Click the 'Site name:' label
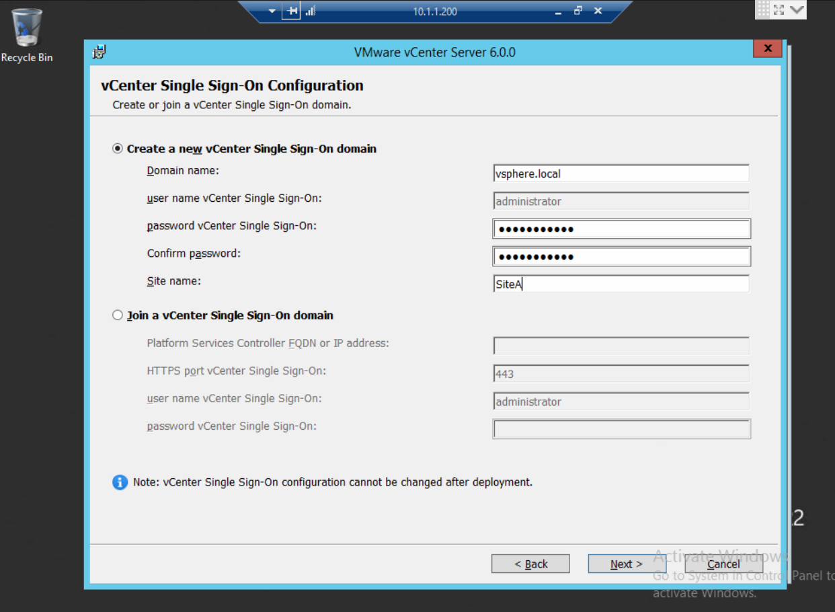Viewport: 835px width, 612px height. (173, 281)
